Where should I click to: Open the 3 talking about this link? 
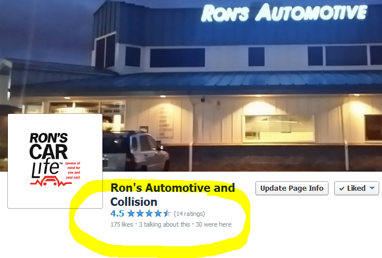click(x=164, y=224)
